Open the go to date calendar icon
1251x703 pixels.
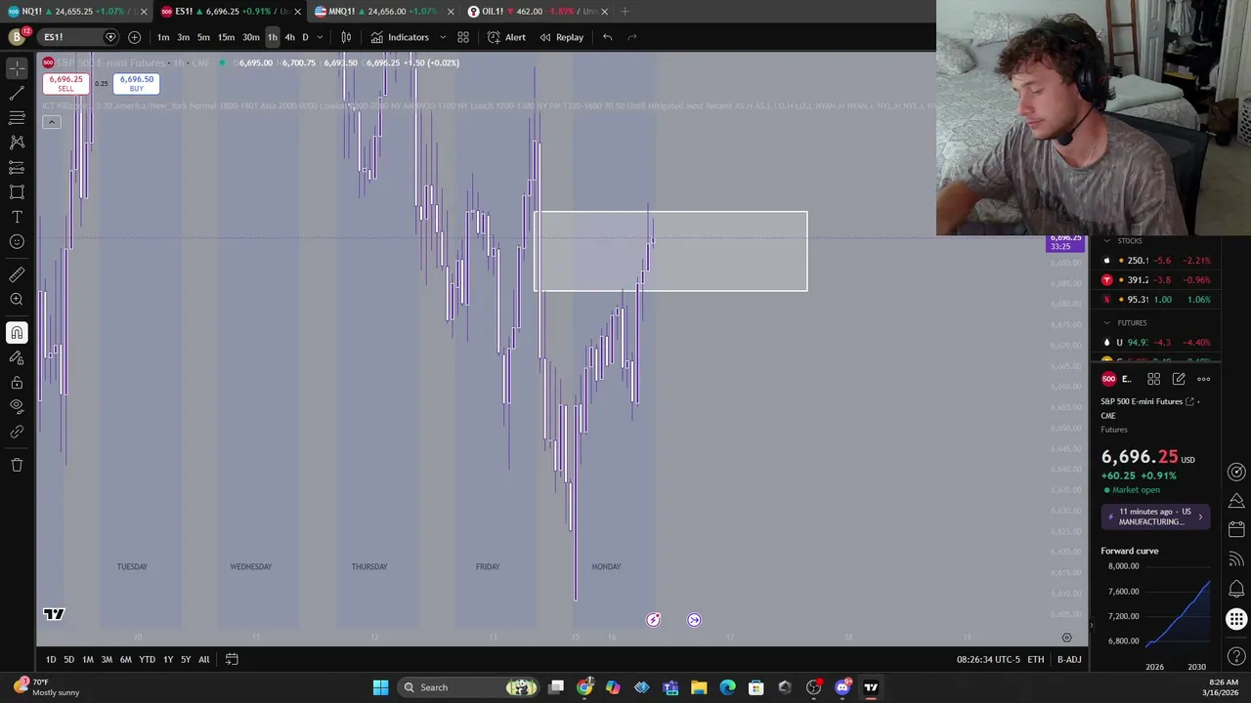click(x=232, y=659)
